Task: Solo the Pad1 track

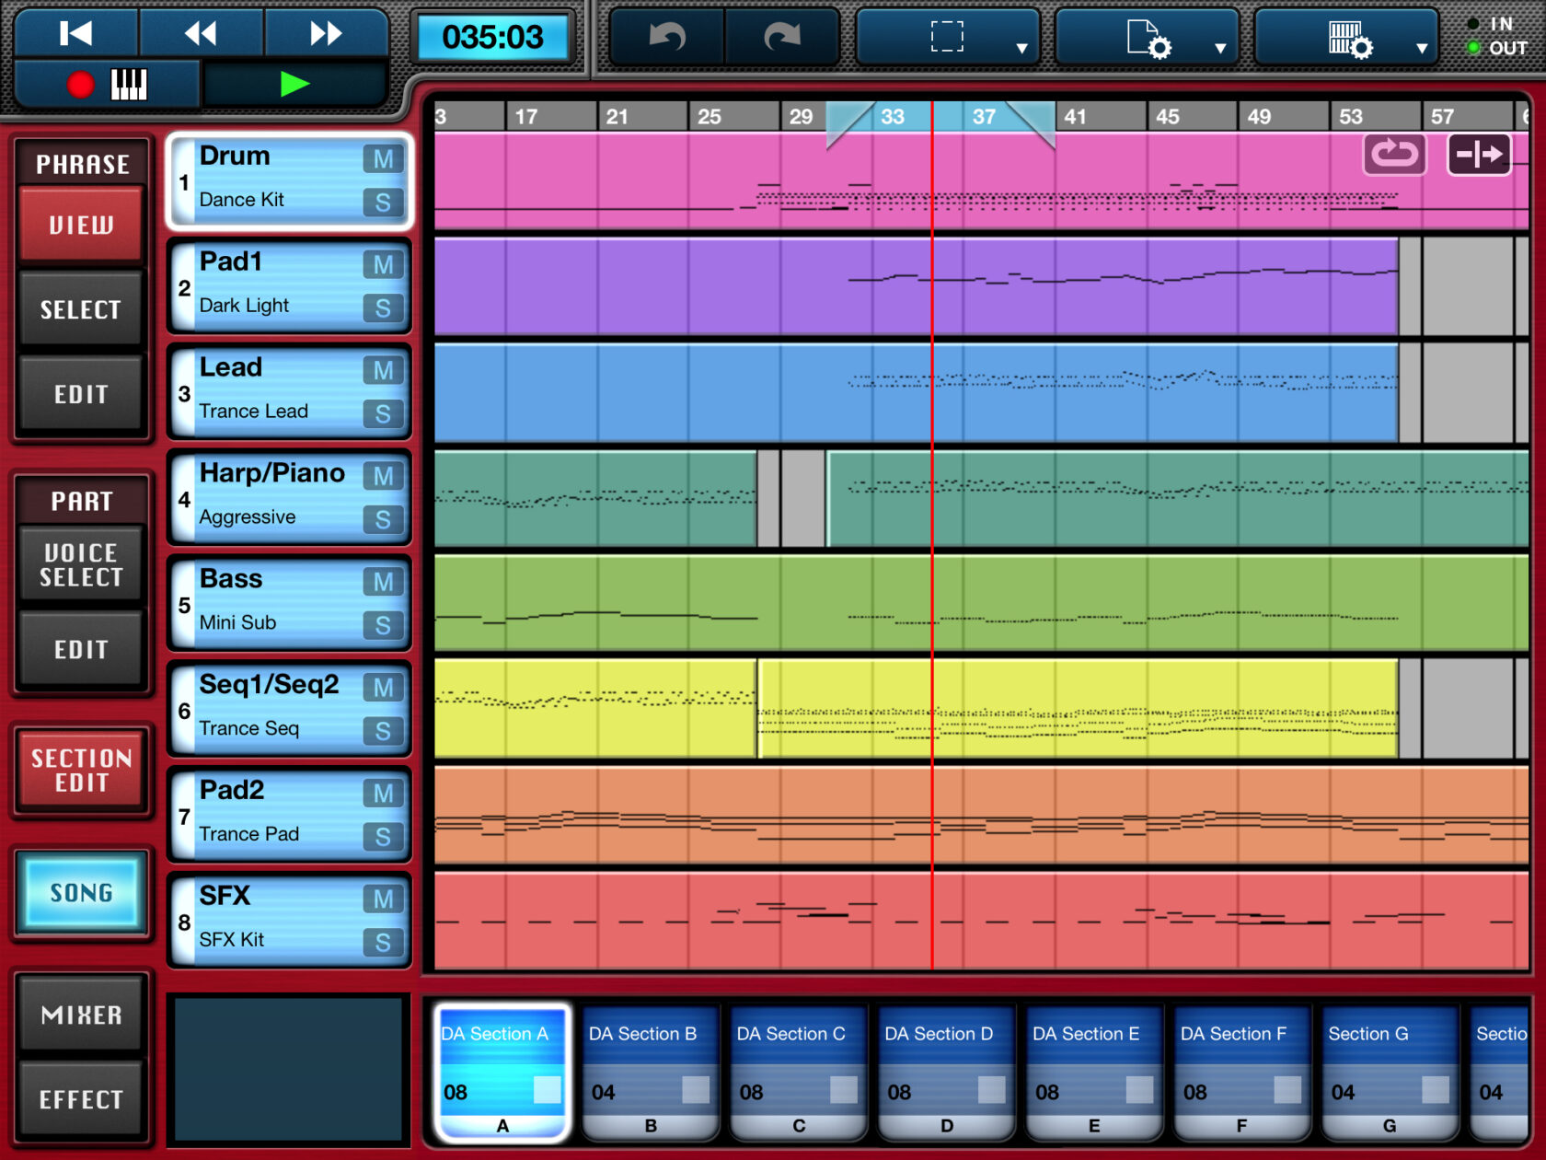Action: (x=383, y=308)
